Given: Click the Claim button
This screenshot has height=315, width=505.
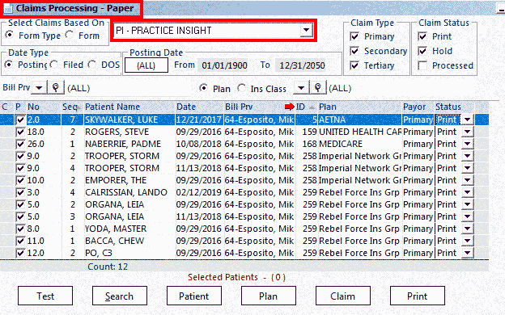Looking at the screenshot, I should 343,296.
